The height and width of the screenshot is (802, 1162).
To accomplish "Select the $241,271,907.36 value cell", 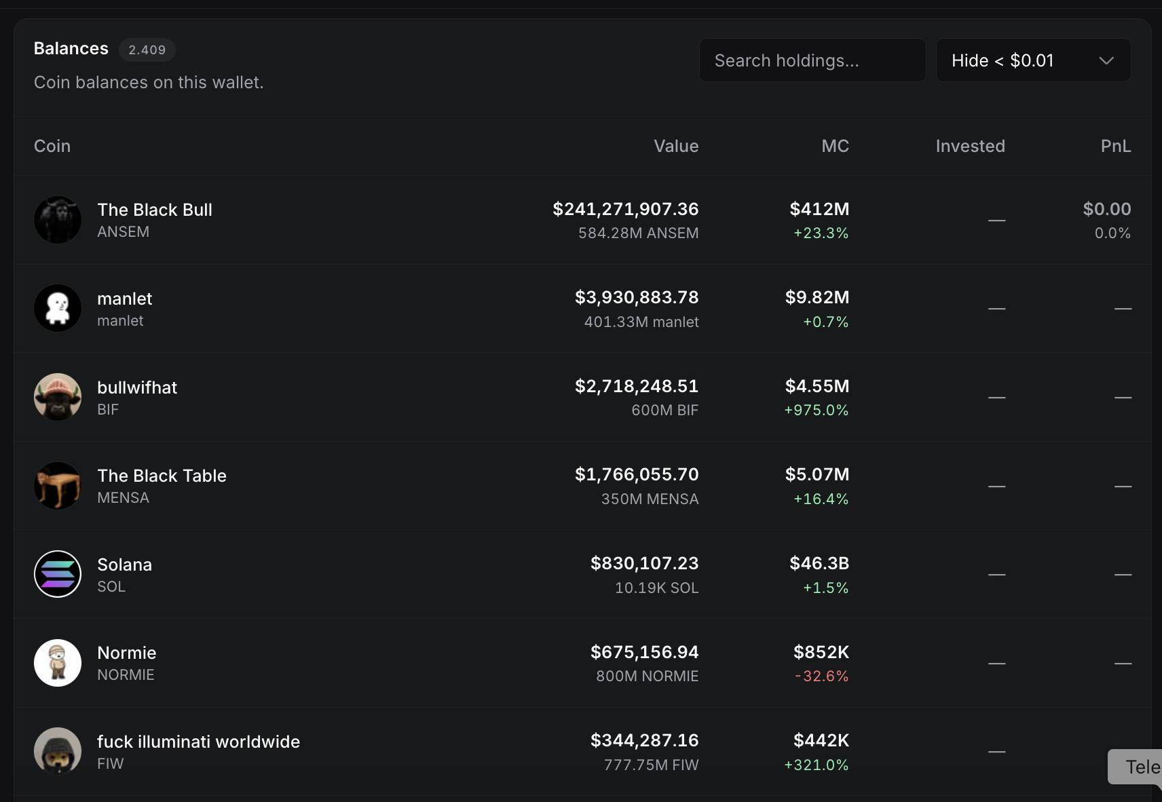I will 626,209.
